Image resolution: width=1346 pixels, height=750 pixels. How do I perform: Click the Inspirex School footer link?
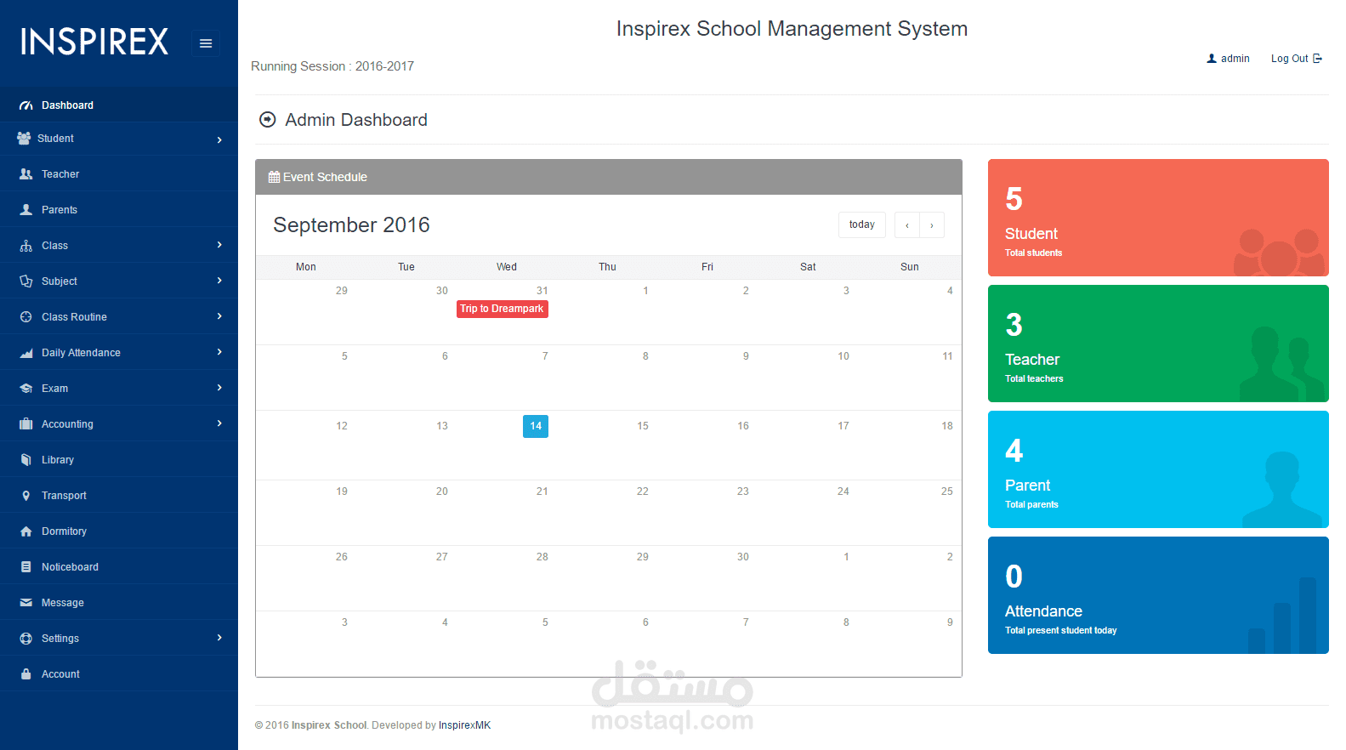click(329, 725)
